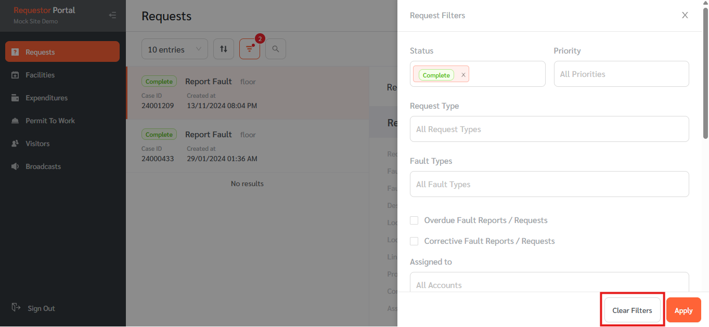
Task: Click the Visitors people icon
Action: 15,143
